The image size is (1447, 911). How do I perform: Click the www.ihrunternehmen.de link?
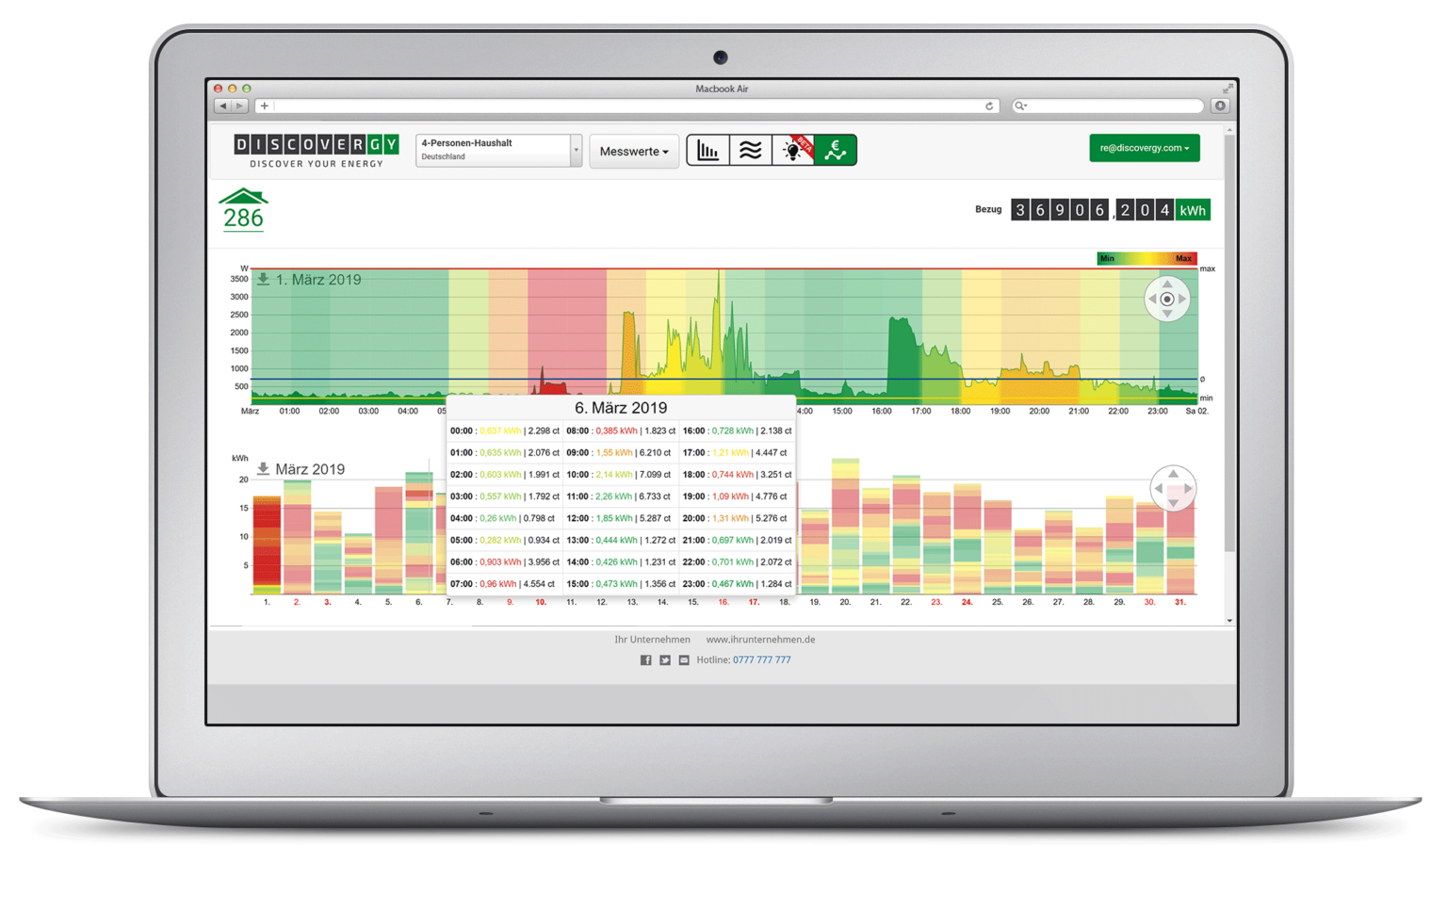pos(759,639)
